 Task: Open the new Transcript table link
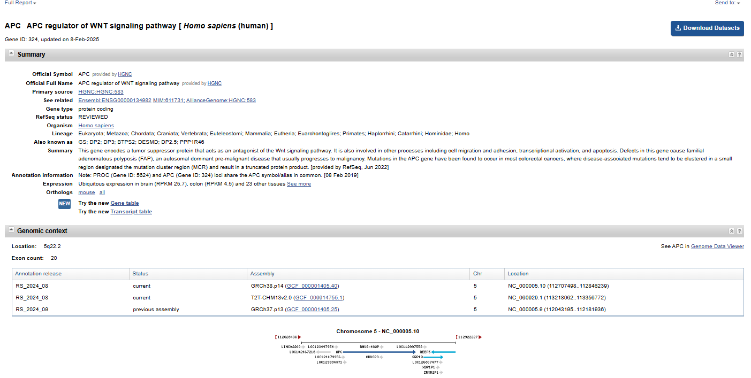pyautogui.click(x=131, y=212)
